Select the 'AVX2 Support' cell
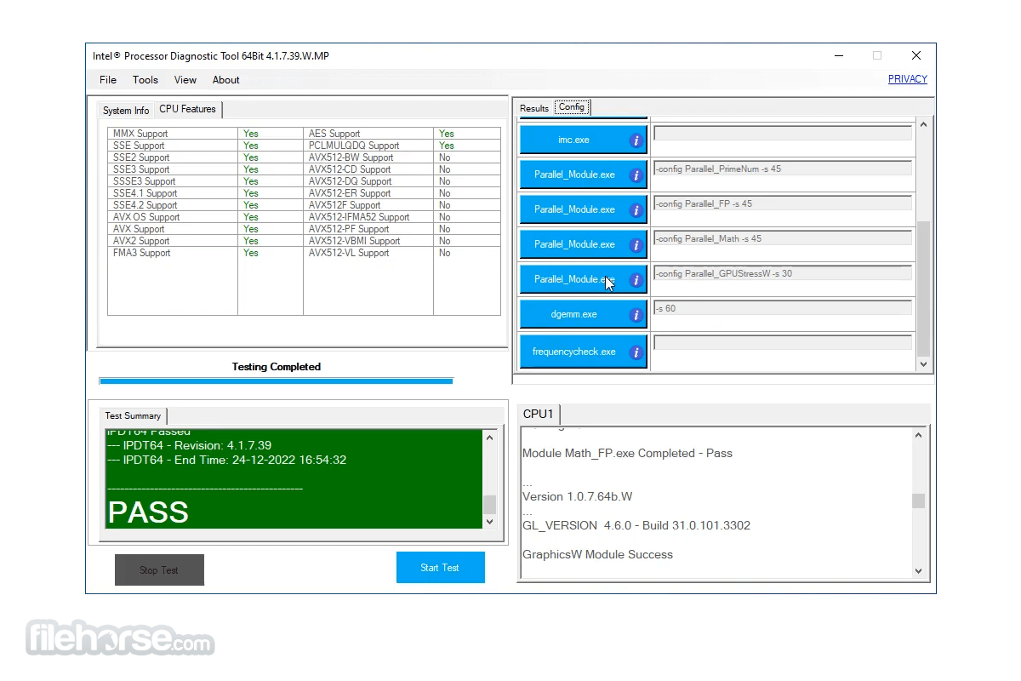Screen dimensions: 1021x681 click(173, 241)
